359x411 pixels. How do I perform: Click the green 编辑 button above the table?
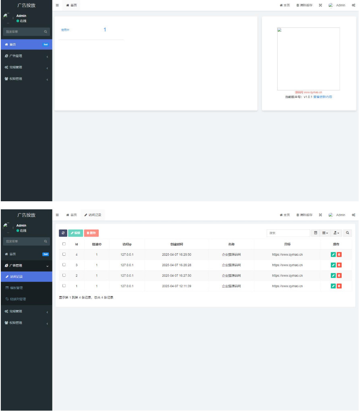coord(76,233)
